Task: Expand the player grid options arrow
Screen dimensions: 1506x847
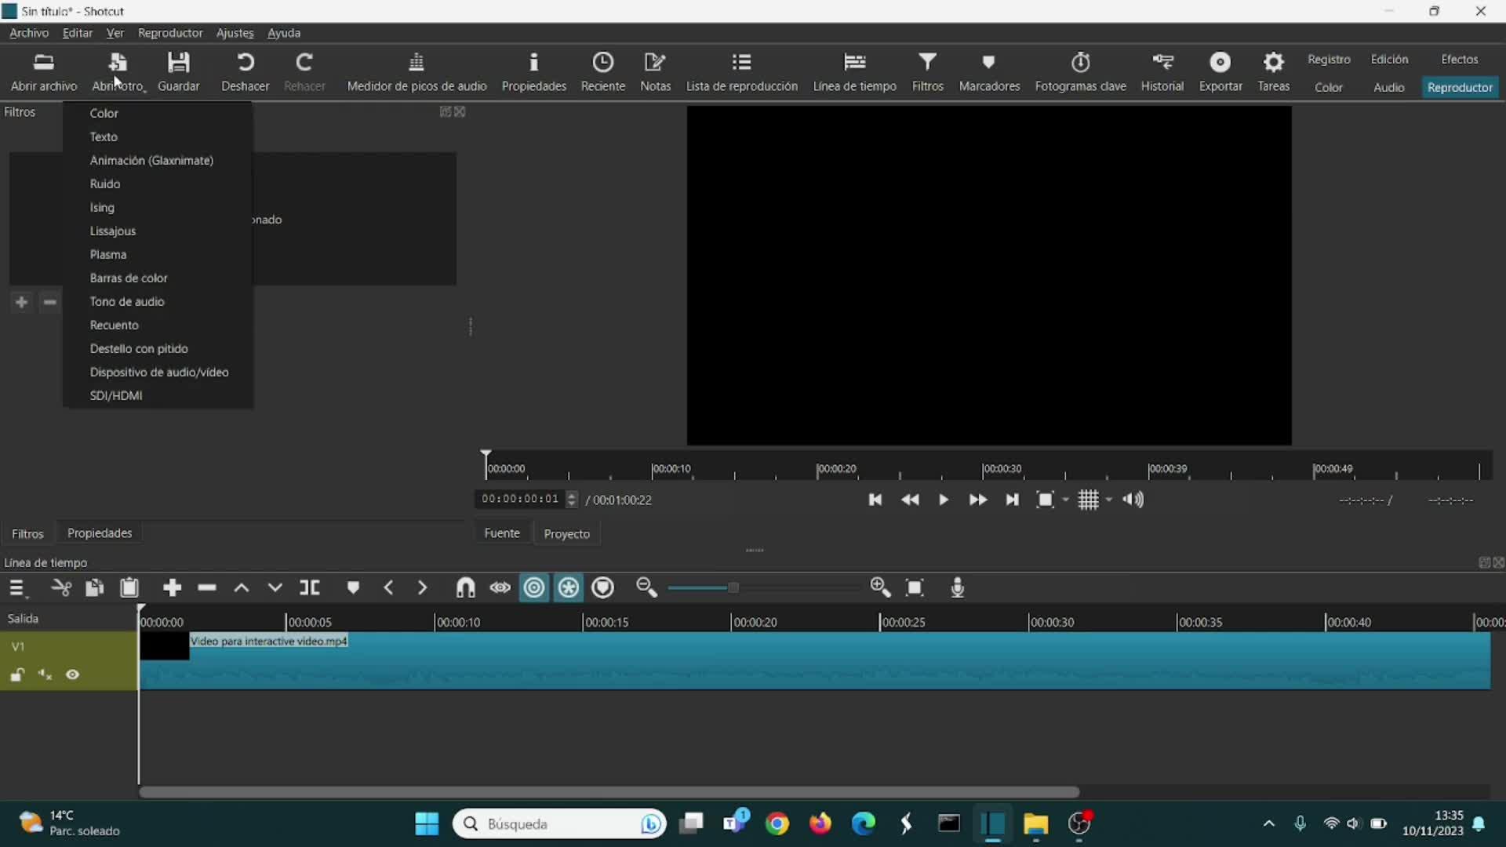Action: [x=1108, y=500]
